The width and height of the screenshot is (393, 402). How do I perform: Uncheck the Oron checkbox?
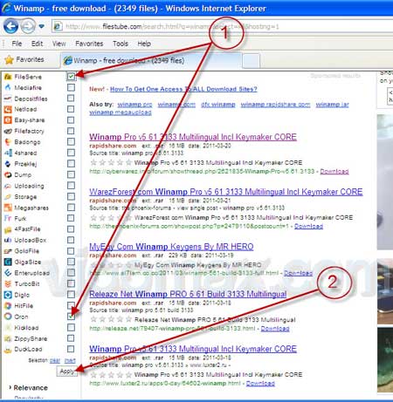pos(71,317)
